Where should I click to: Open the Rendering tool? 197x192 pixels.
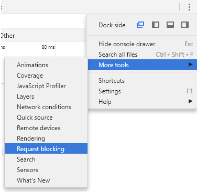pos(46,138)
